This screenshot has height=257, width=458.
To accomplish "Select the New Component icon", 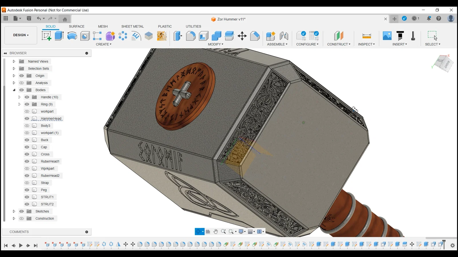I will coord(271,36).
